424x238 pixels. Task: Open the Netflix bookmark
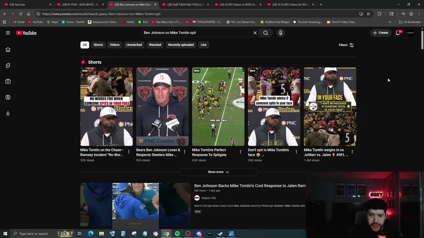coord(128,22)
